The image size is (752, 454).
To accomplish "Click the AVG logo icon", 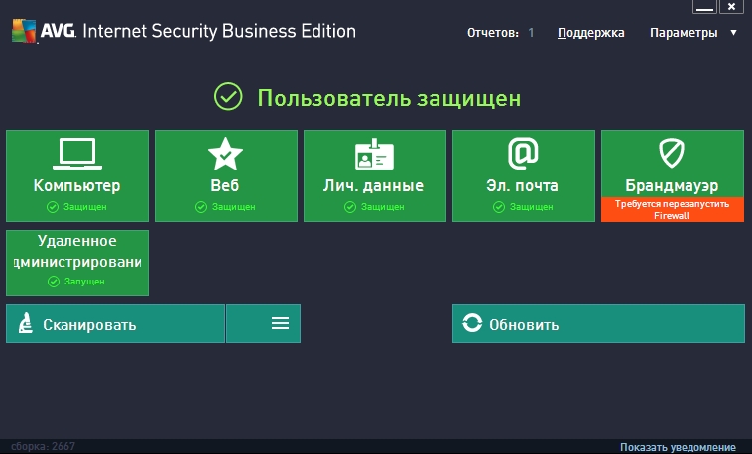I will tap(24, 31).
